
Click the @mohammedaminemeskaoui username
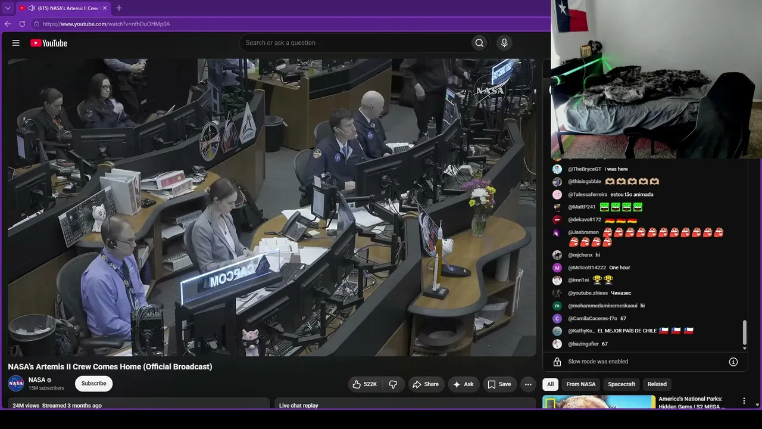[x=602, y=306]
